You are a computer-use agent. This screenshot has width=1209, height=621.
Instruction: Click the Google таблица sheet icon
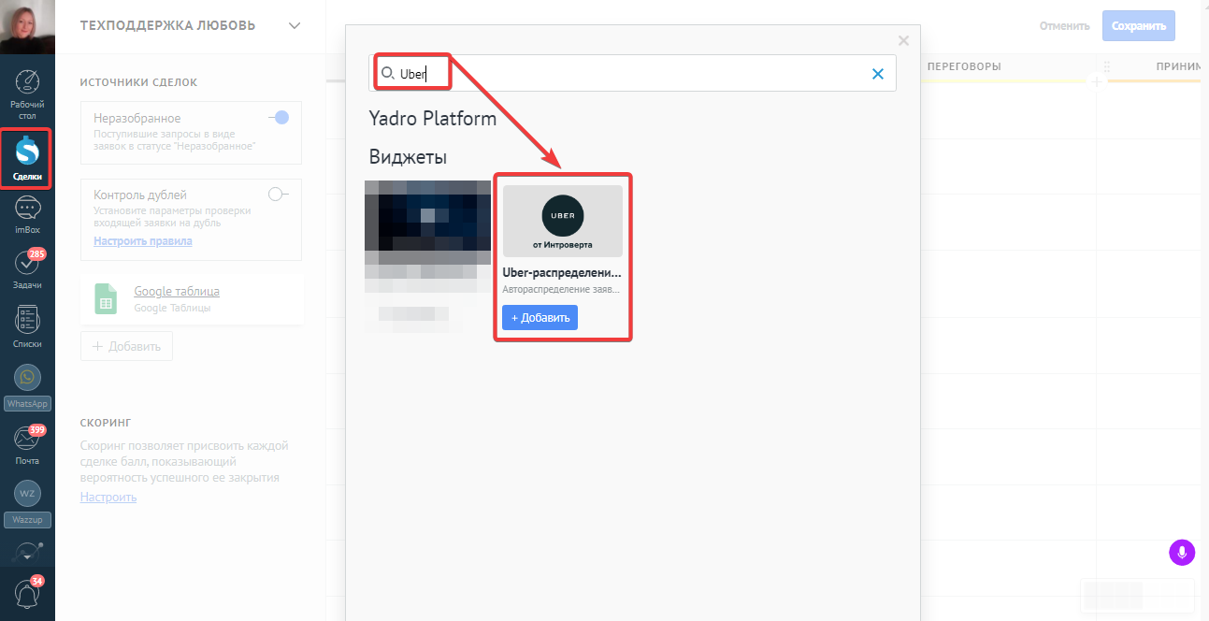106,298
